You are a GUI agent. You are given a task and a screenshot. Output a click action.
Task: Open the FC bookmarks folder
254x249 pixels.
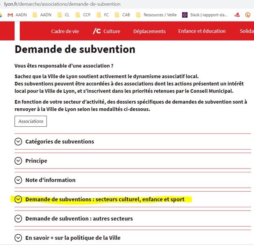coord(102,15)
